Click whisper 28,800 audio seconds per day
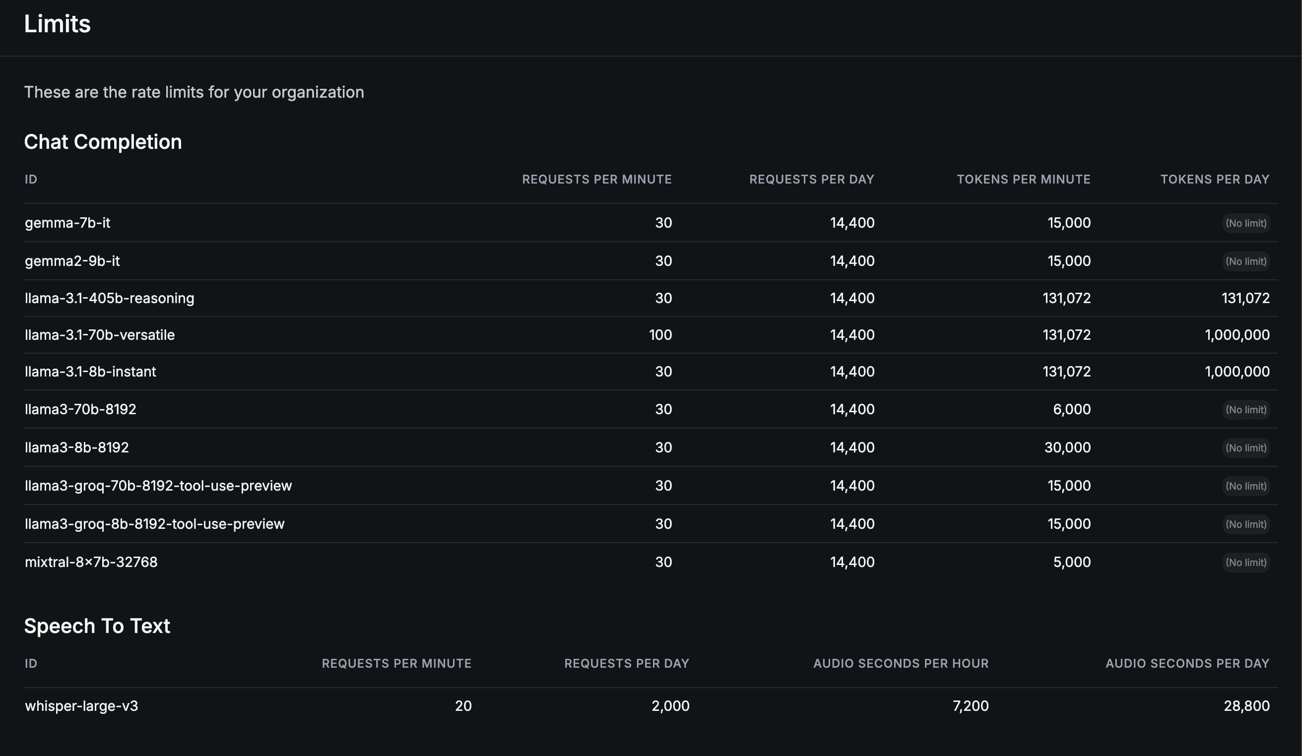Screen dimensions: 1302x756 (x=1246, y=705)
